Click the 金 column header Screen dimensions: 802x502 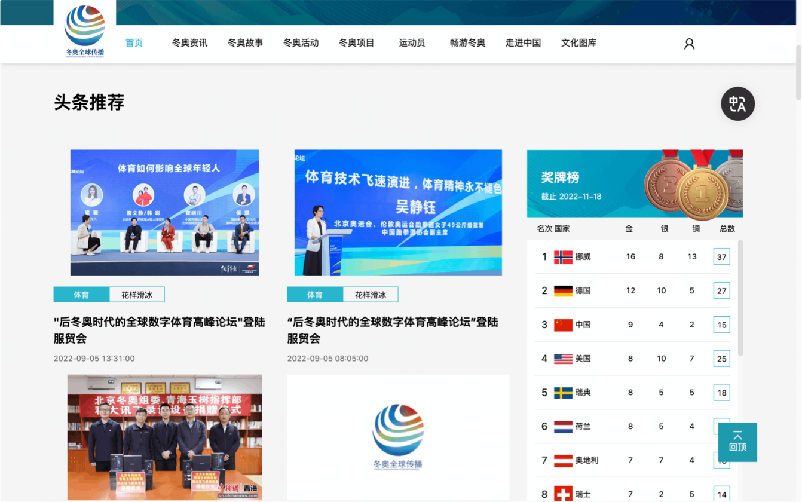click(629, 229)
